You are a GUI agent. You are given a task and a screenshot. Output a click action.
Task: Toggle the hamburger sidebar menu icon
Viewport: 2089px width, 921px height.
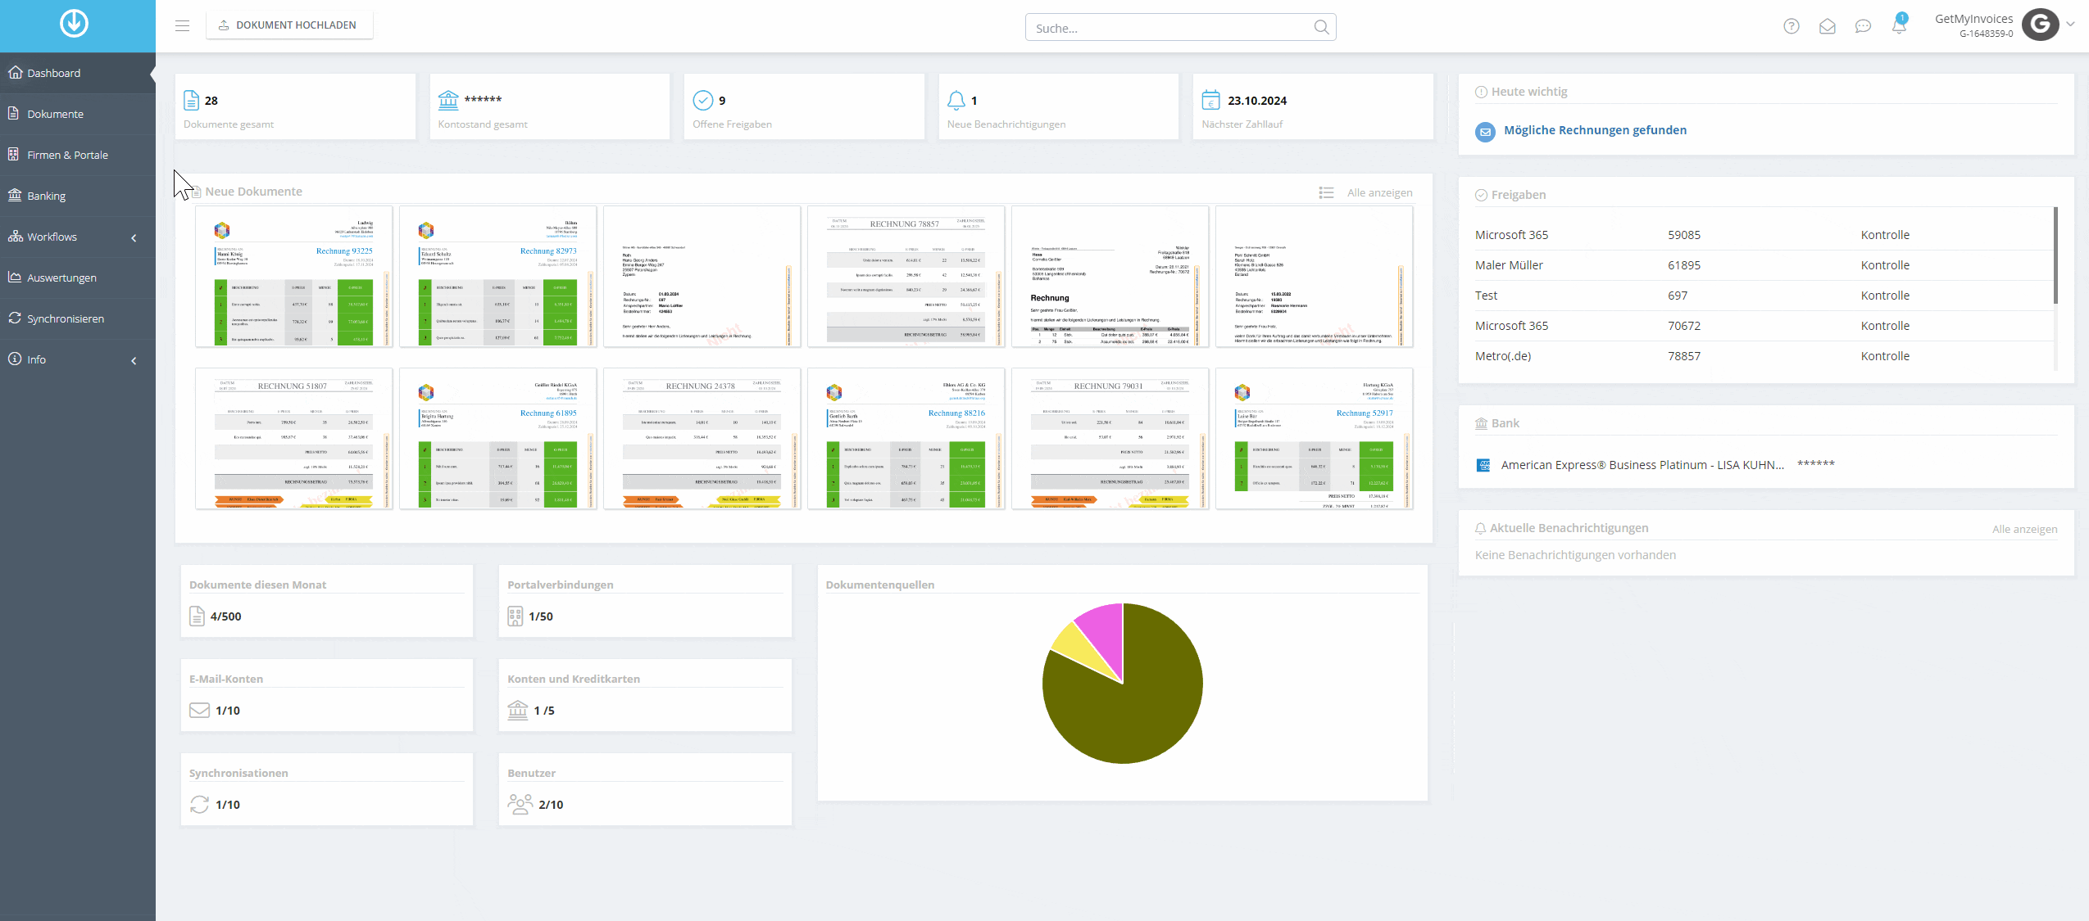[182, 25]
